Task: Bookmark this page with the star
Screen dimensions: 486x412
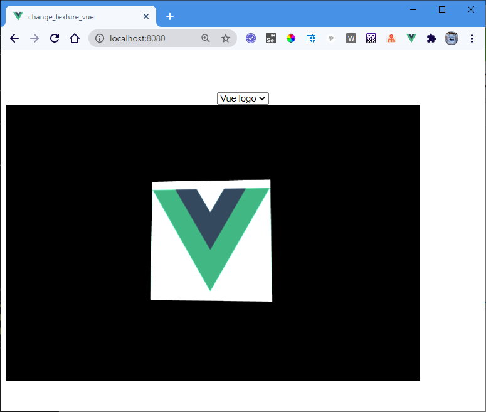Action: coord(226,38)
